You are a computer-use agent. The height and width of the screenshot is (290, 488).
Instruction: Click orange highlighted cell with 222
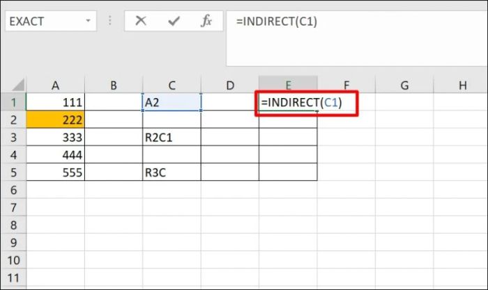pos(55,120)
